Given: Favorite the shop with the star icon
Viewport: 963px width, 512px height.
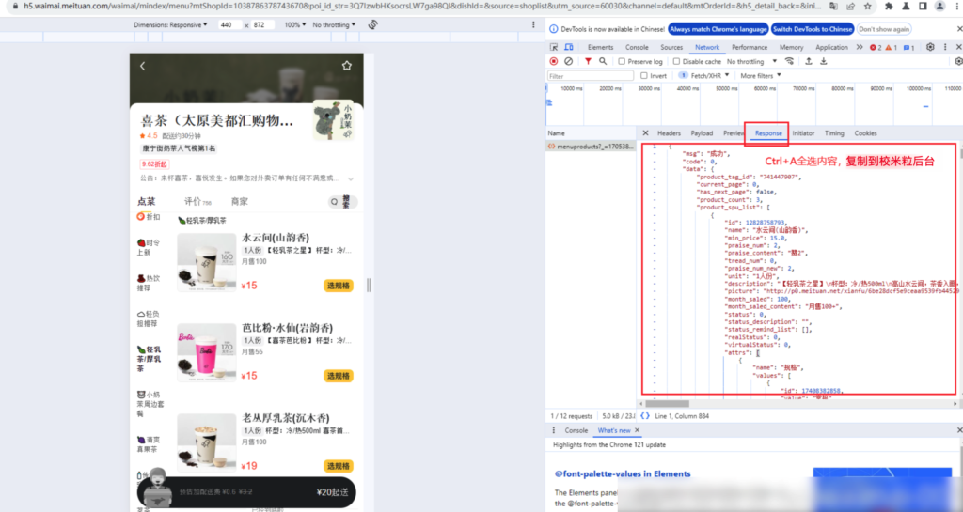Looking at the screenshot, I should tap(346, 66).
